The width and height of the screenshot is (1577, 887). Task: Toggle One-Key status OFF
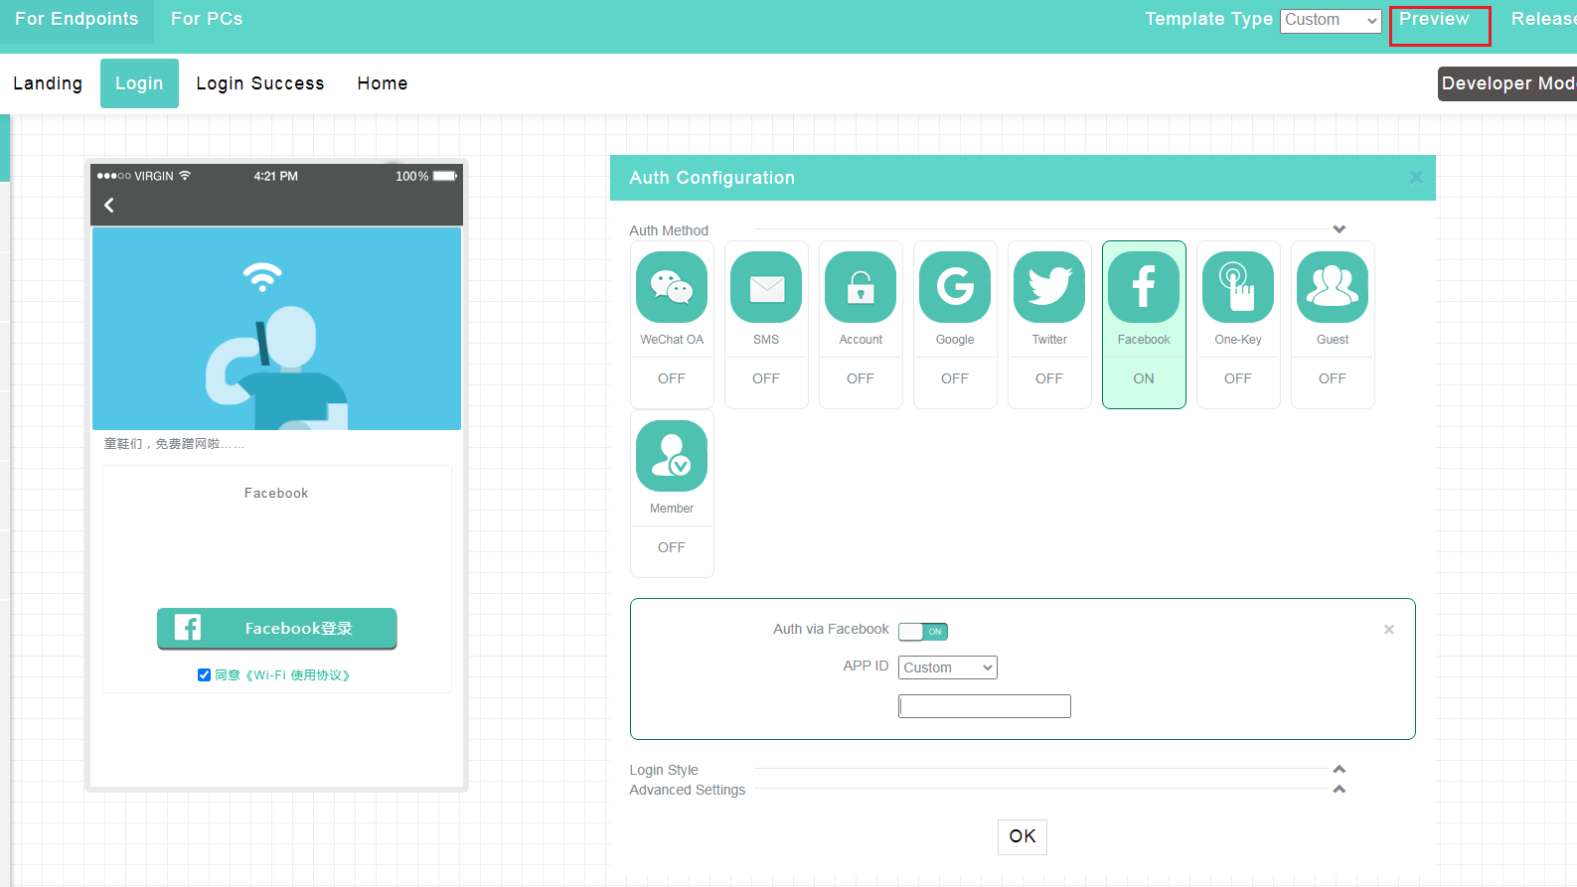(1238, 378)
